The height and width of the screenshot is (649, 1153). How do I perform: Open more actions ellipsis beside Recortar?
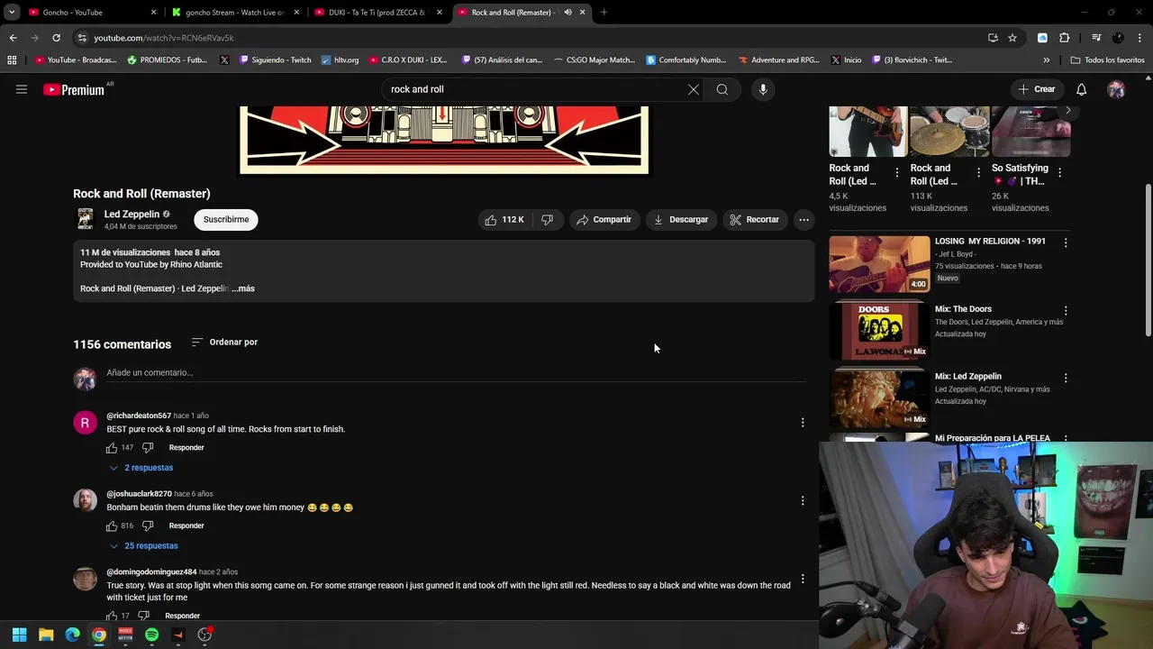803,220
